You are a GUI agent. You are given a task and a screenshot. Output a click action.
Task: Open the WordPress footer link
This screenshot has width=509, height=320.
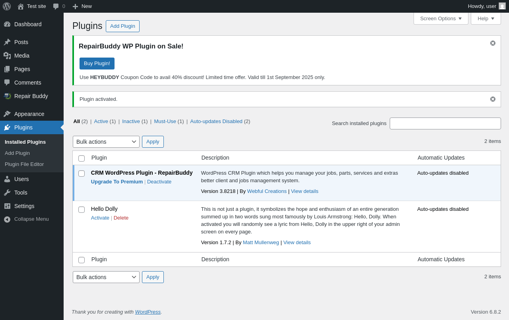(x=148, y=312)
